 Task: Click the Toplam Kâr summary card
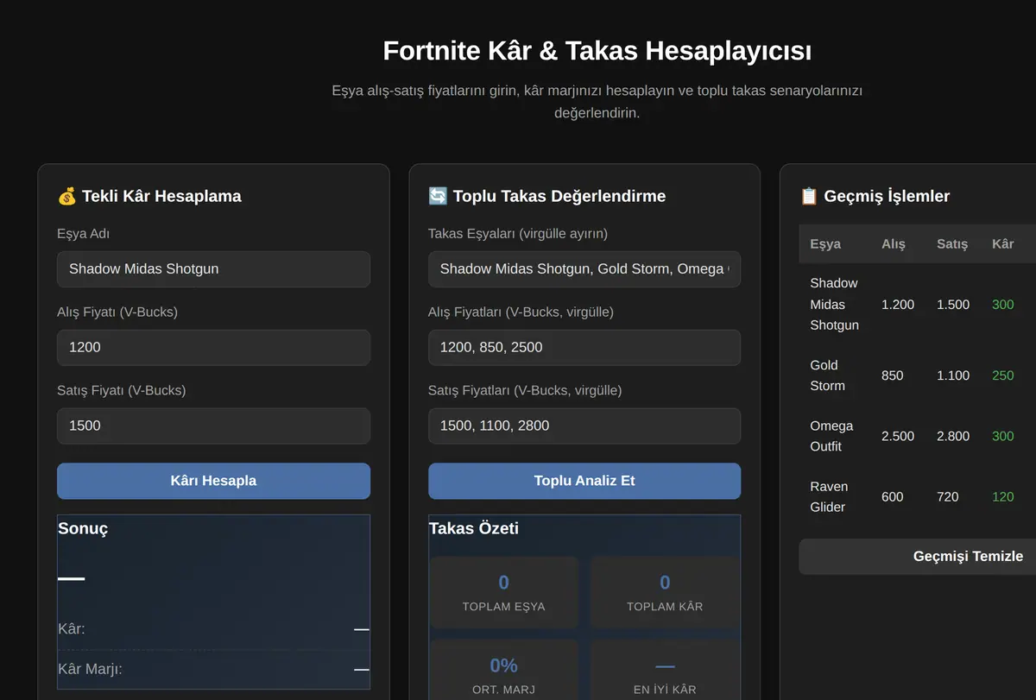click(x=665, y=592)
